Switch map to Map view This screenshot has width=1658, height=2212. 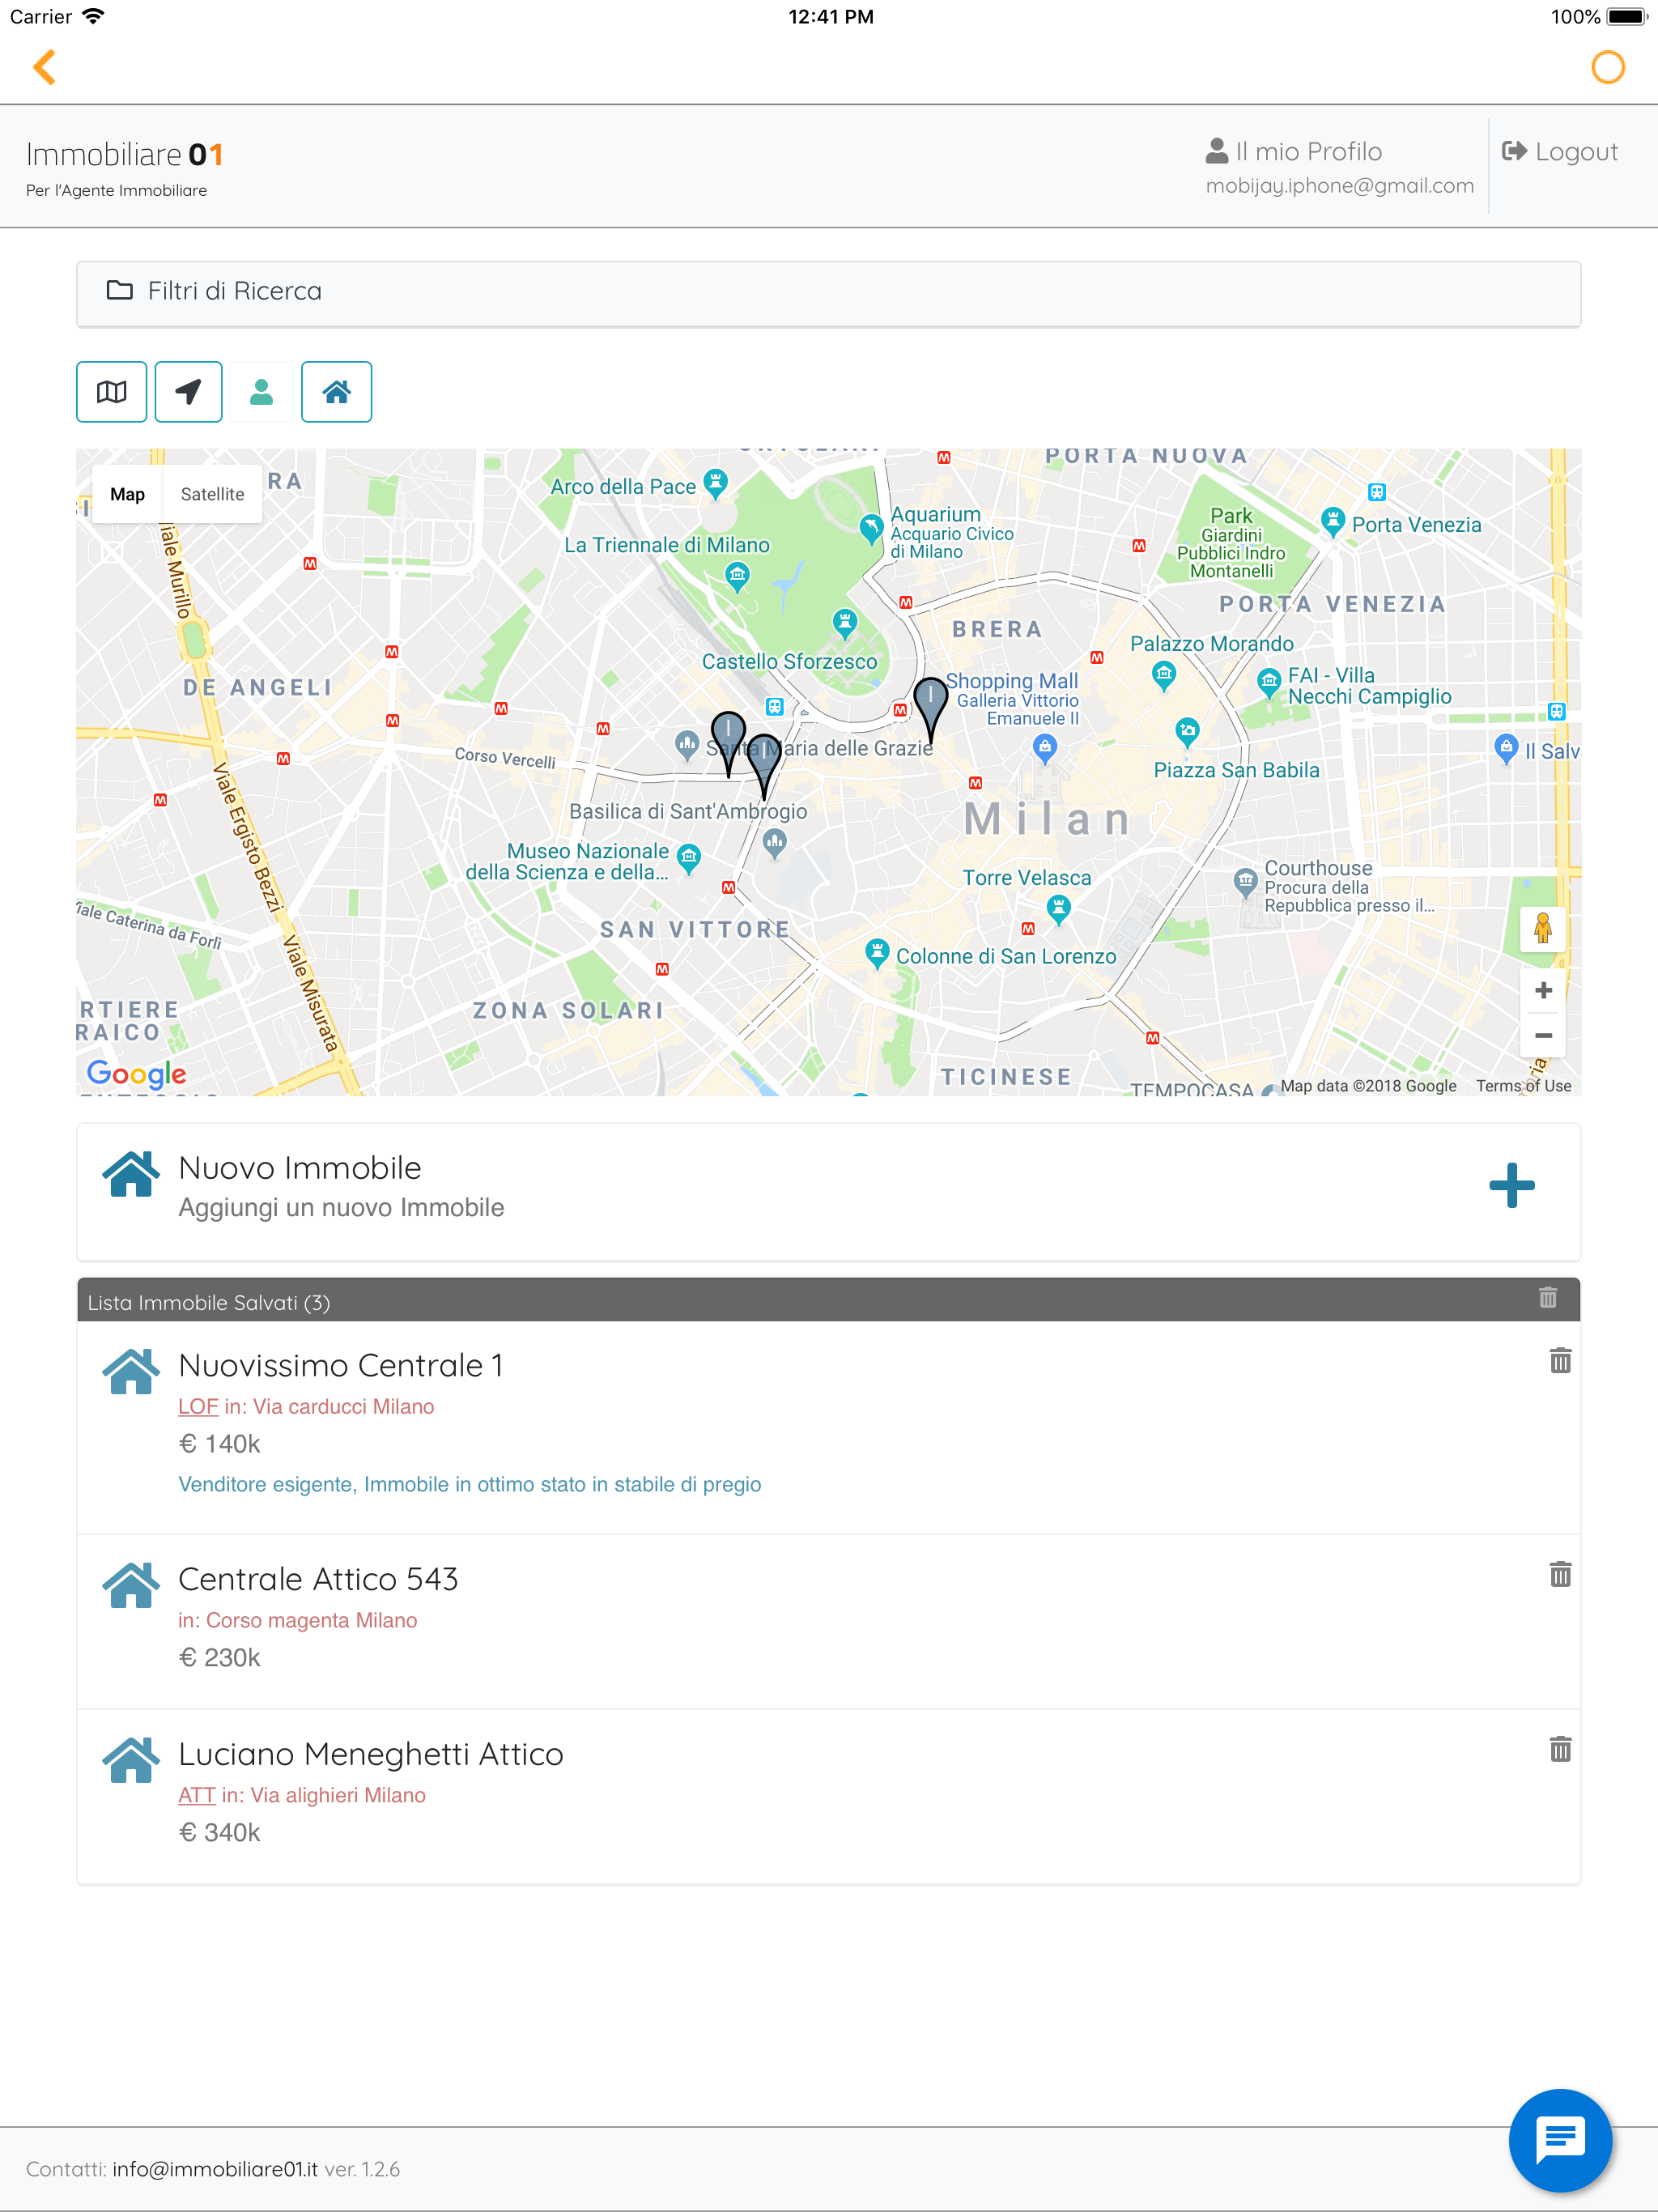click(x=127, y=494)
